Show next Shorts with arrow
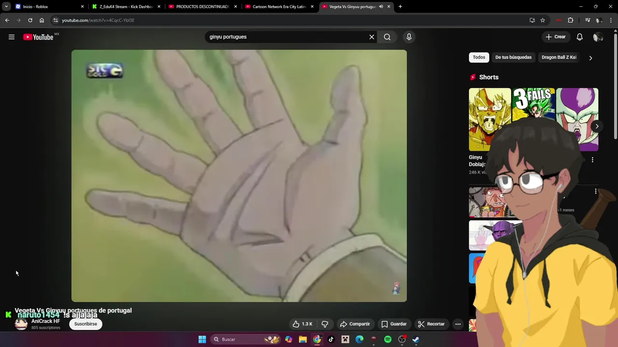The height and width of the screenshot is (347, 618). [597, 126]
